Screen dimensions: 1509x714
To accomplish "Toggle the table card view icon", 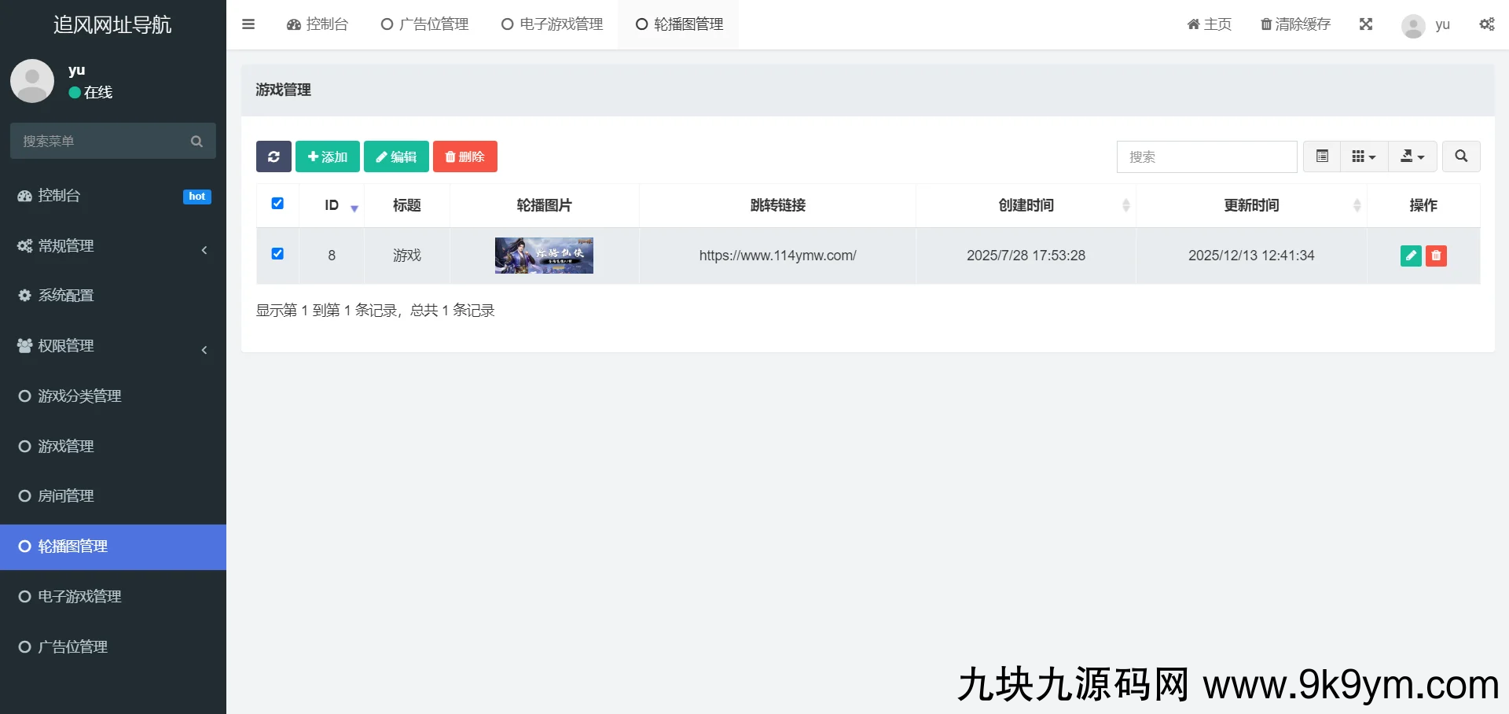I will tap(1323, 156).
